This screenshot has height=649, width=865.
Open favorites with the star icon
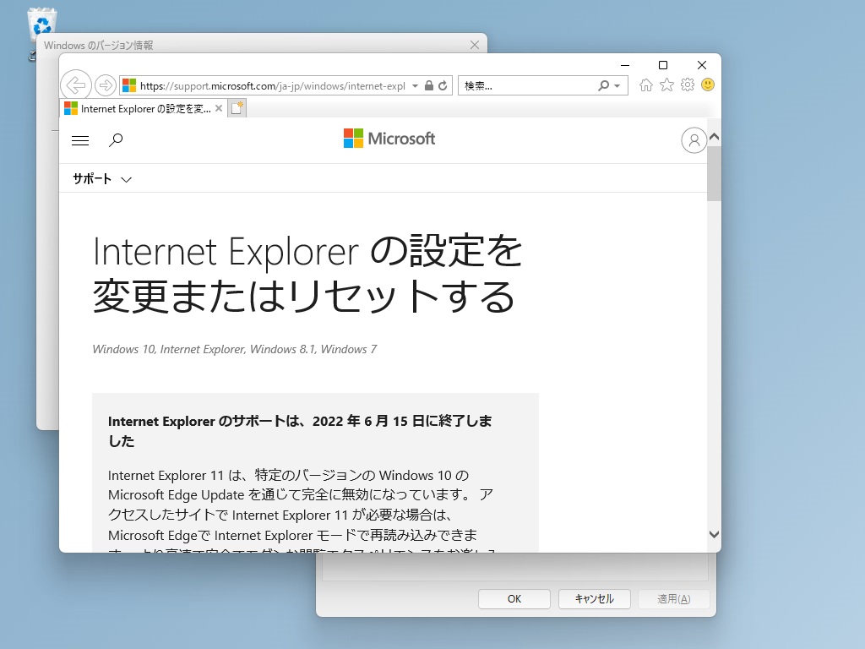[666, 85]
